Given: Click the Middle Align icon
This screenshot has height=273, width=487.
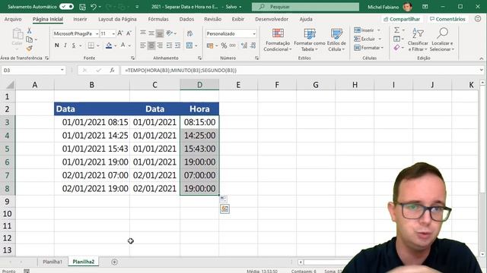Looking at the screenshot, I should (151, 33).
